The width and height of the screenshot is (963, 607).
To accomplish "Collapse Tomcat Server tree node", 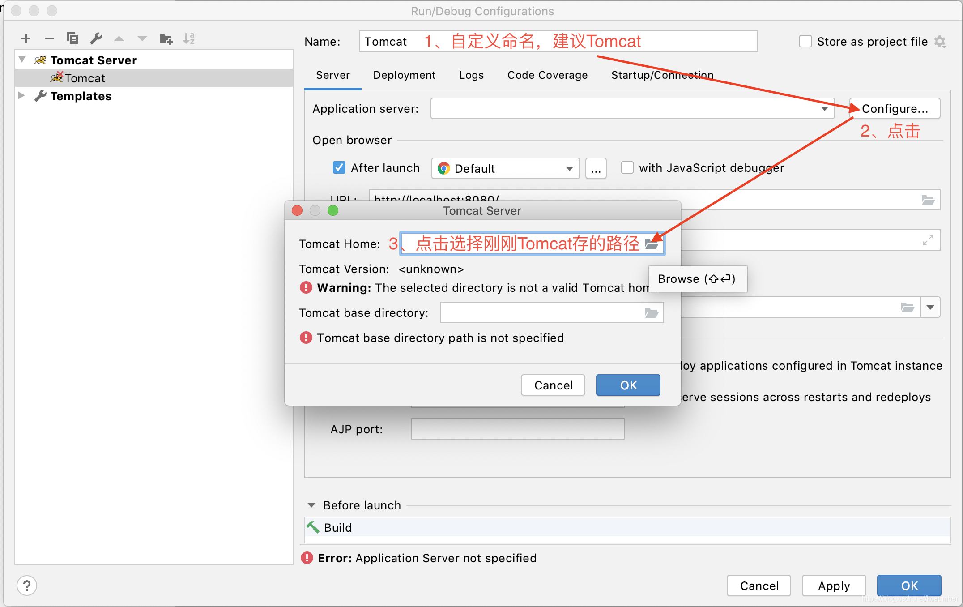I will [x=22, y=60].
